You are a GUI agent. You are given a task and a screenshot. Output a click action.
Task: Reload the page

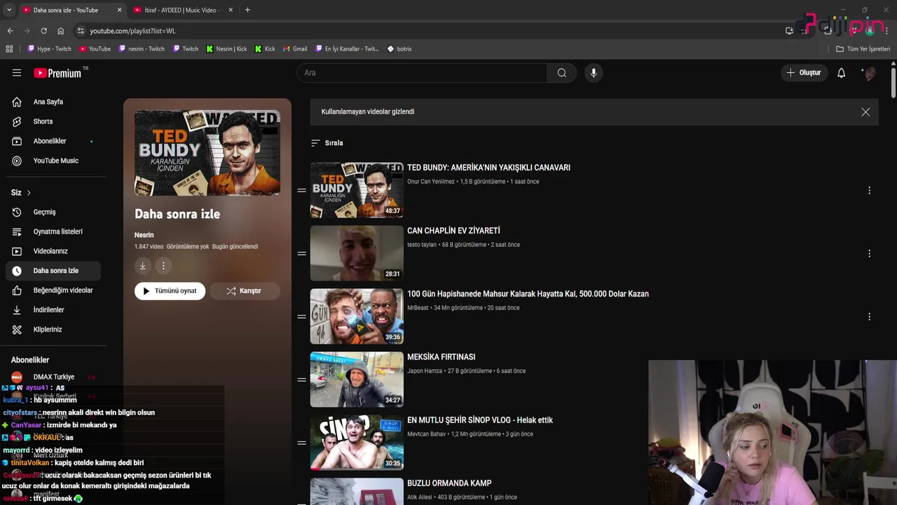(43, 31)
